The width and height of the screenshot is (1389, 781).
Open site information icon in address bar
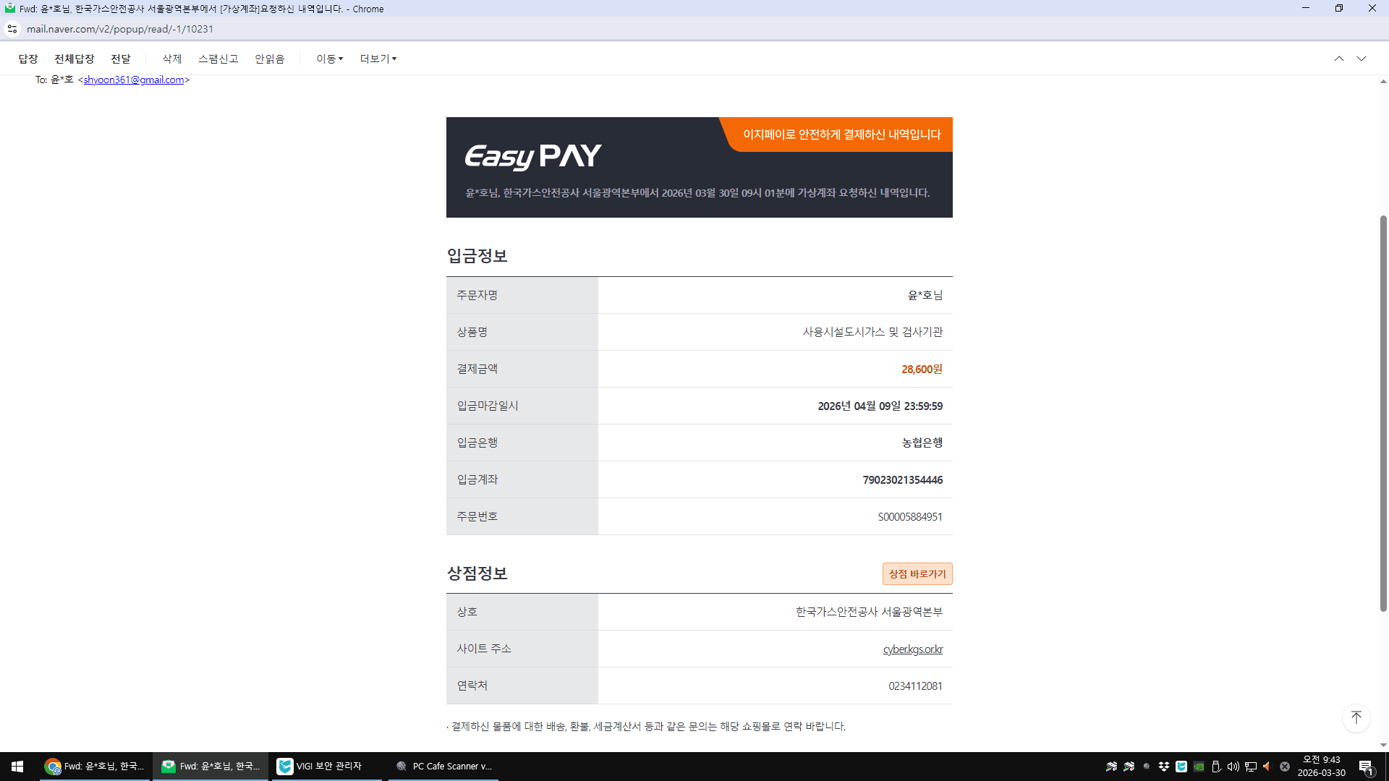(x=12, y=29)
